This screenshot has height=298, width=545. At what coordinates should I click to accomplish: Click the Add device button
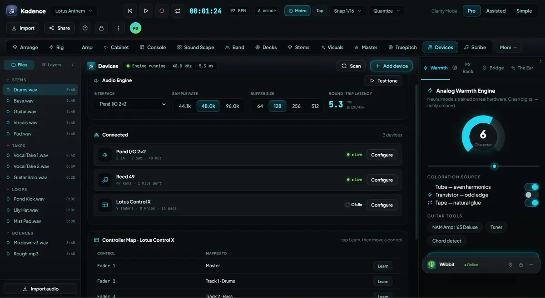tap(391, 66)
